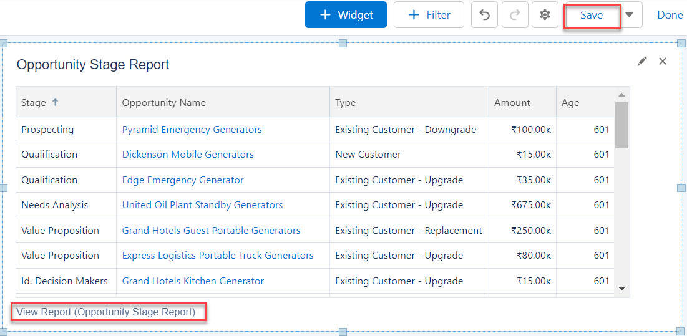Image resolution: width=687 pixels, height=336 pixels.
Task: Click the table scrollbar up arrow
Action: (621, 95)
